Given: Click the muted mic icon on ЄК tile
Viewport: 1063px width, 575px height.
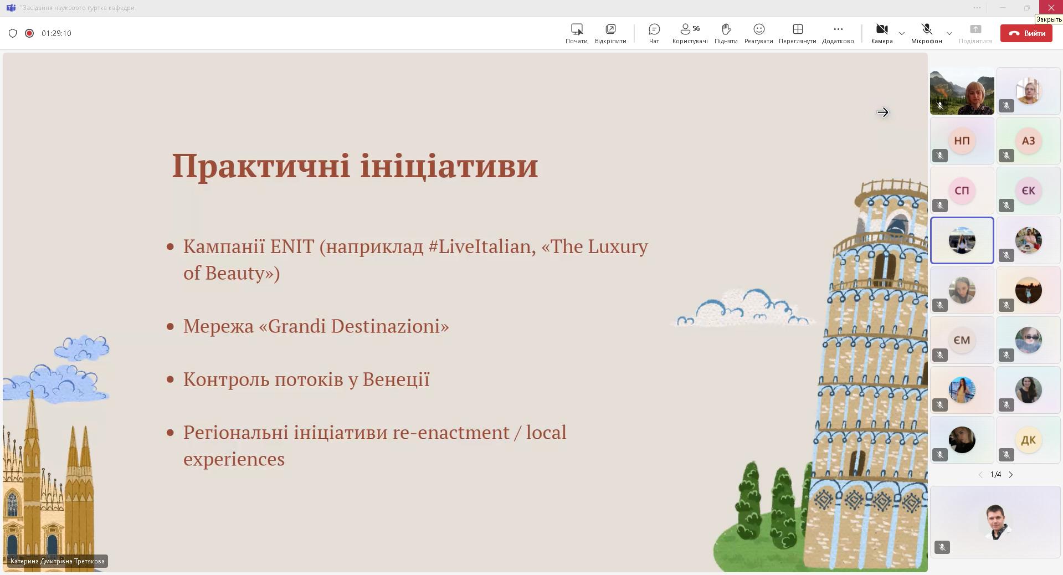Looking at the screenshot, I should tap(1006, 206).
